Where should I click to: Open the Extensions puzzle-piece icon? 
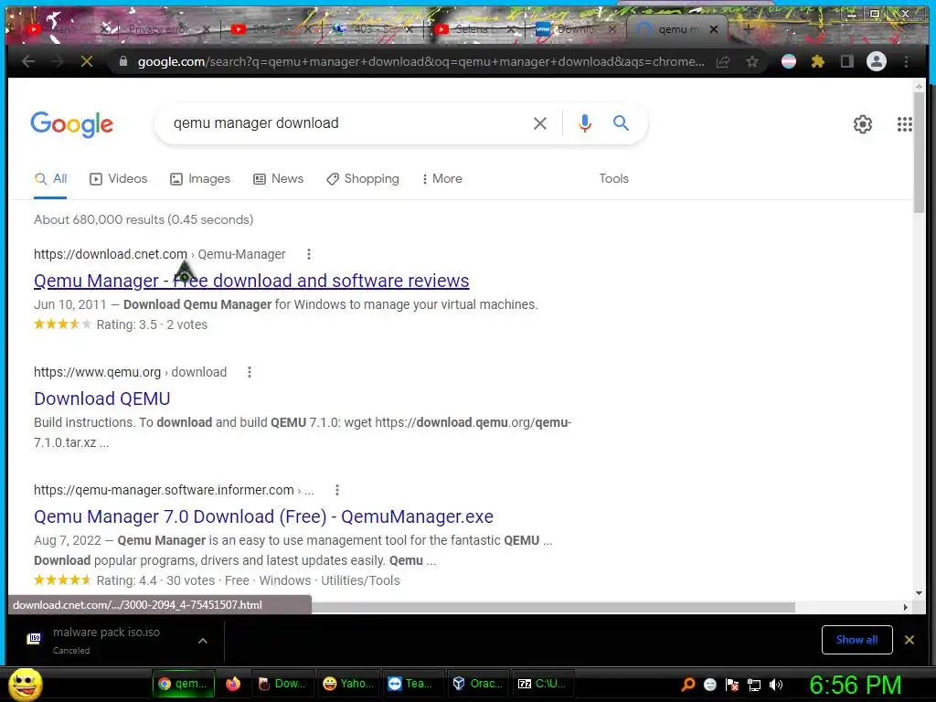[x=818, y=61]
